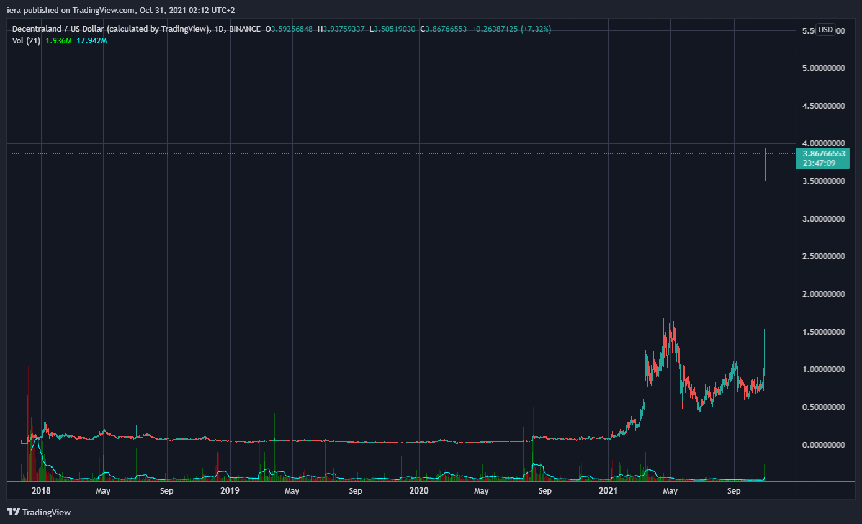
Task: Click the 1.936M volume value
Action: 58,40
